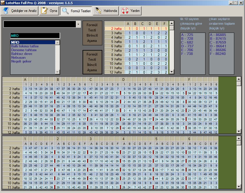245x193 pixels.
Task: Open the Oyna notepad toolbar button
Action: point(49,11)
